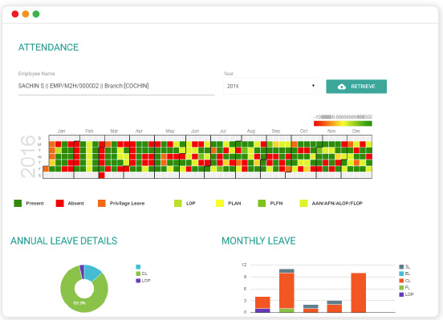The width and height of the screenshot is (443, 320).
Task: Click the CL entry in the Annual Leave legend
Action: pos(141,273)
